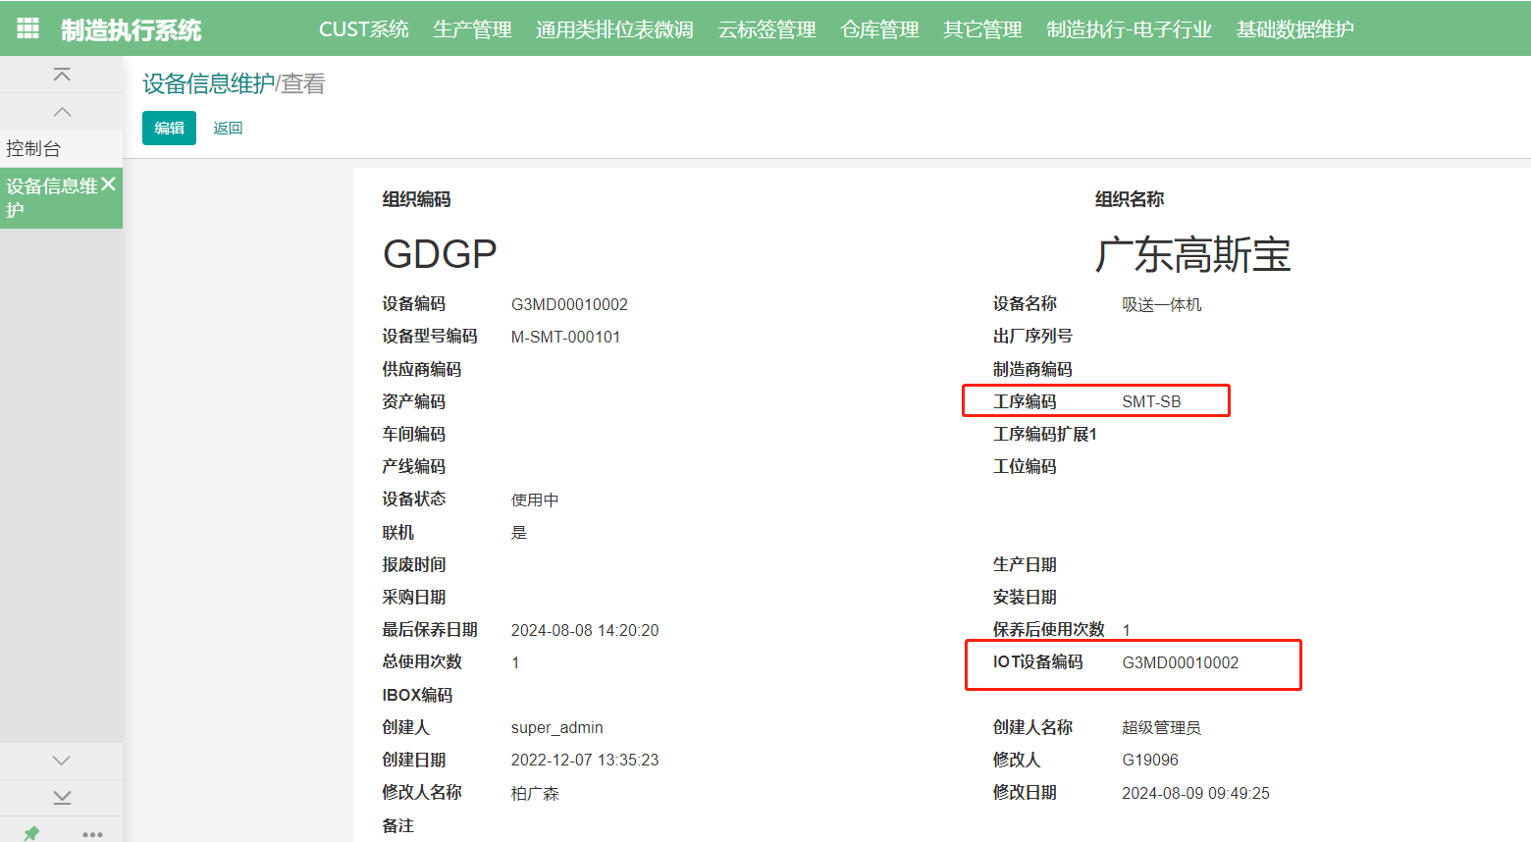Image resolution: width=1531 pixels, height=842 pixels.
Task: Open the 生产管理 menu
Action: click(x=472, y=29)
